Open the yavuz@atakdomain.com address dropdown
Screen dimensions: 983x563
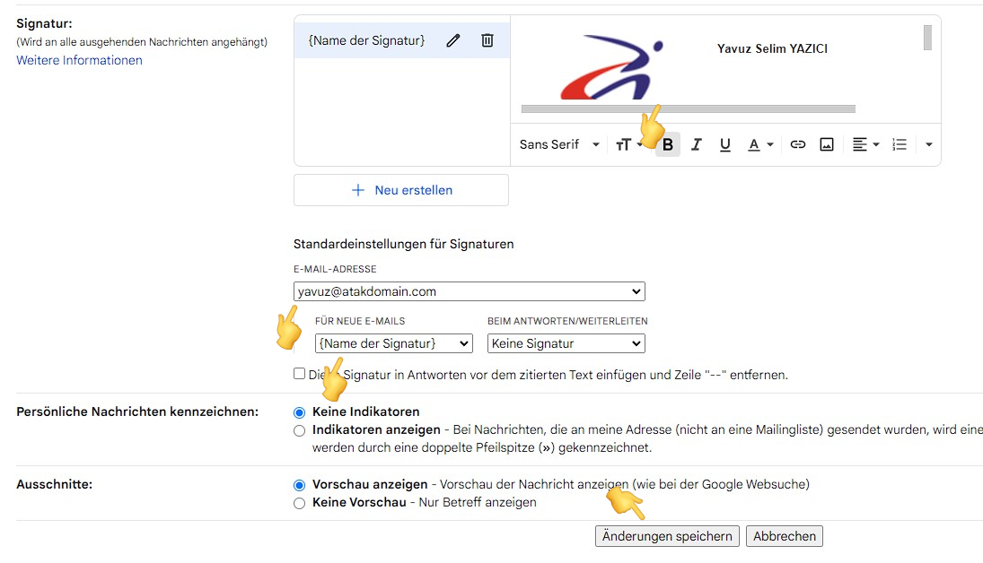coord(470,290)
